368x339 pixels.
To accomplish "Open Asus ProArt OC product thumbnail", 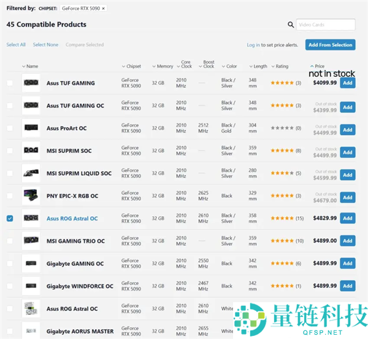I will tap(31, 128).
